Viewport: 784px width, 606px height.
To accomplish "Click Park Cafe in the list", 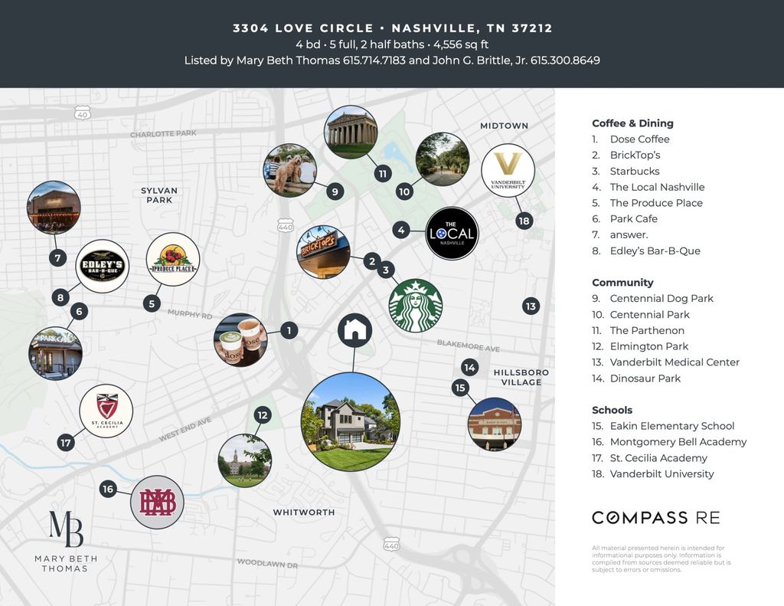I will pyautogui.click(x=633, y=219).
